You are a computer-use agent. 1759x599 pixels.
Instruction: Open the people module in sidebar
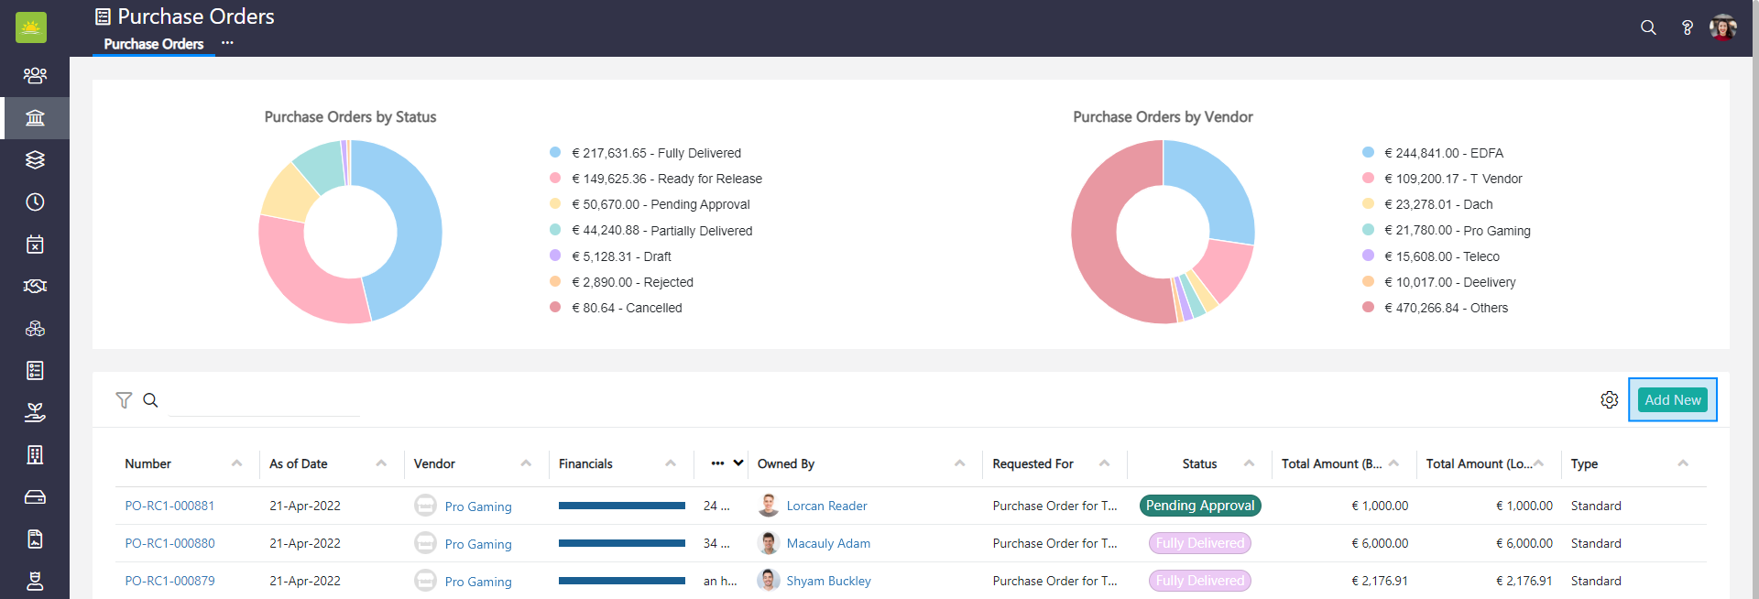[x=35, y=75]
